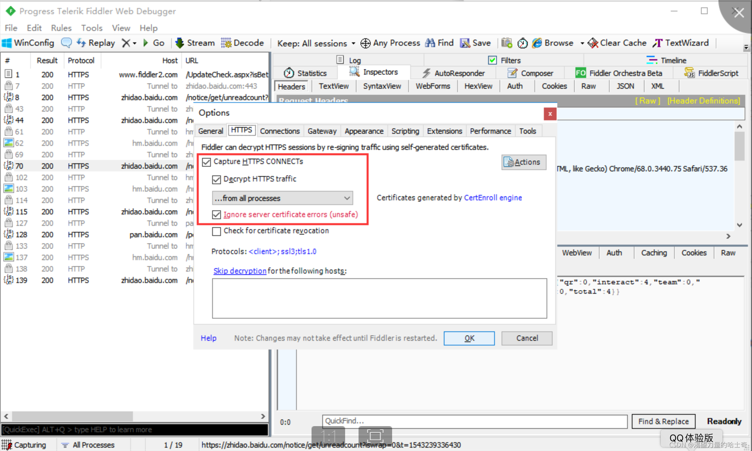Click the CertEnroll engine link

[493, 198]
